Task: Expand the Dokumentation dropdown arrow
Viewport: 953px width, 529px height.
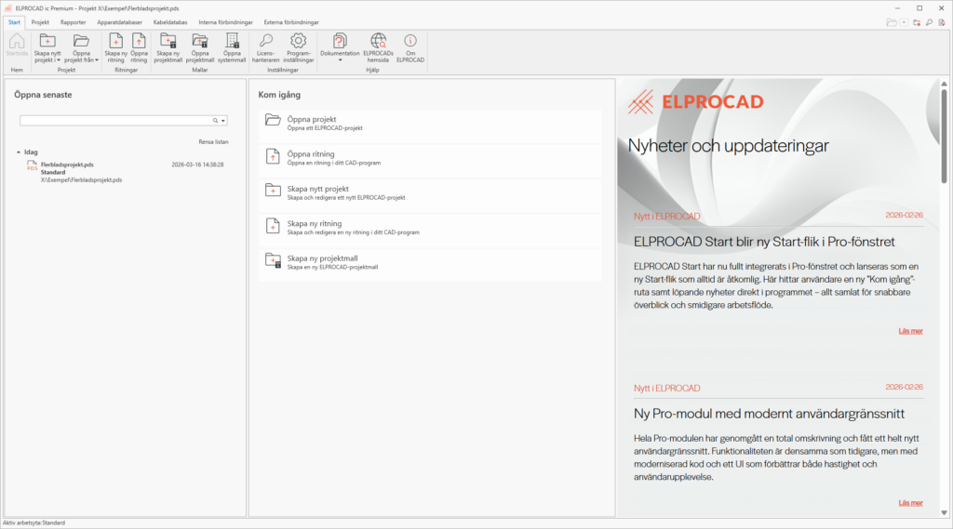Action: coord(340,60)
